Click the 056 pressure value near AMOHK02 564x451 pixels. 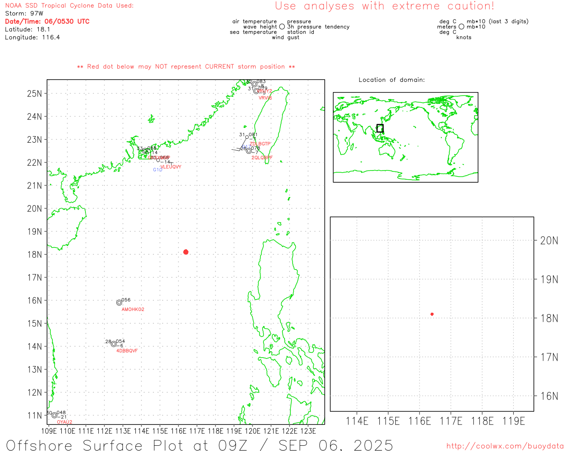pos(126,300)
